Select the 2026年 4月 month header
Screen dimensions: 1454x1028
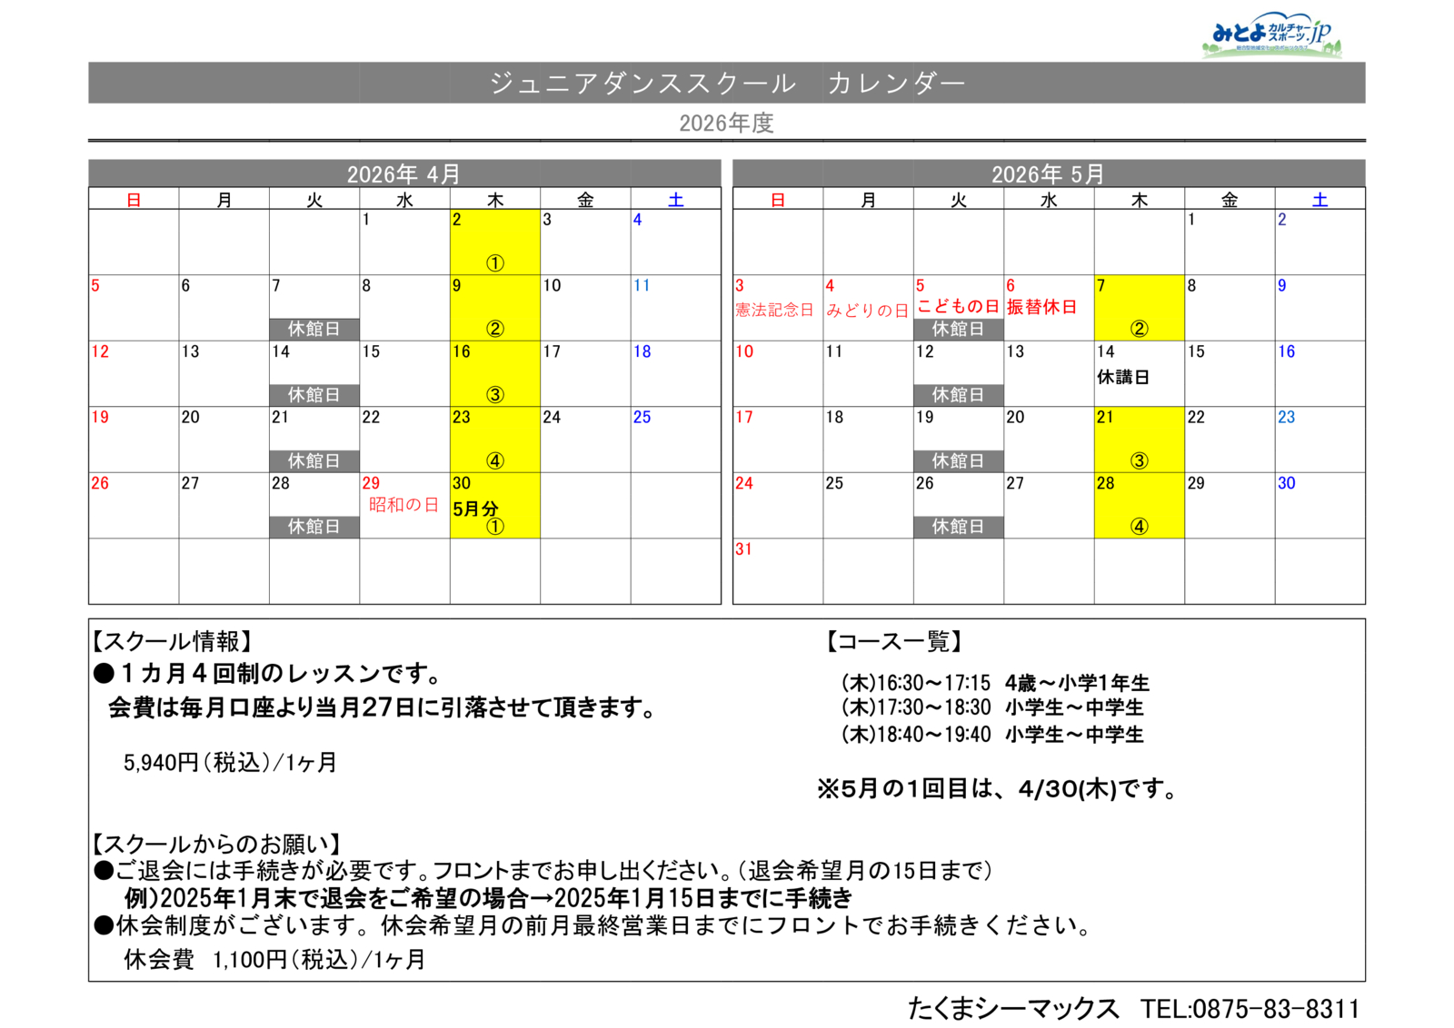(x=404, y=173)
